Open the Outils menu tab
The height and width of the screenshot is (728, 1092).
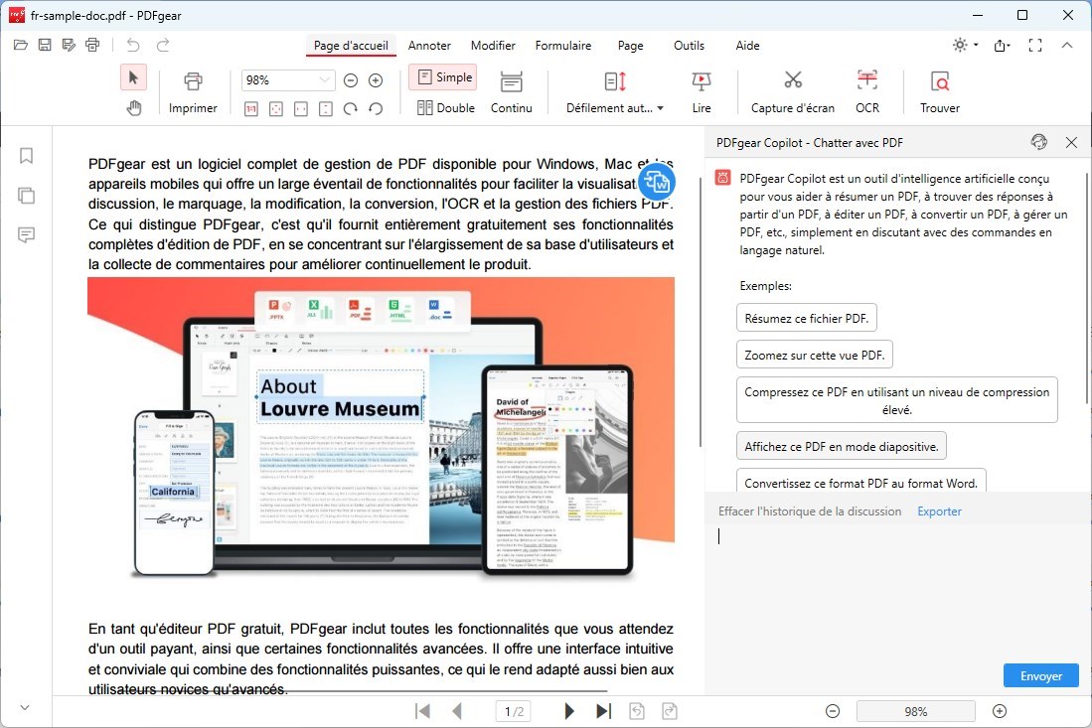tap(688, 45)
